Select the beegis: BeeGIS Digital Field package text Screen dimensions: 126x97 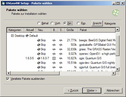pyautogui.click(x=97, y=40)
